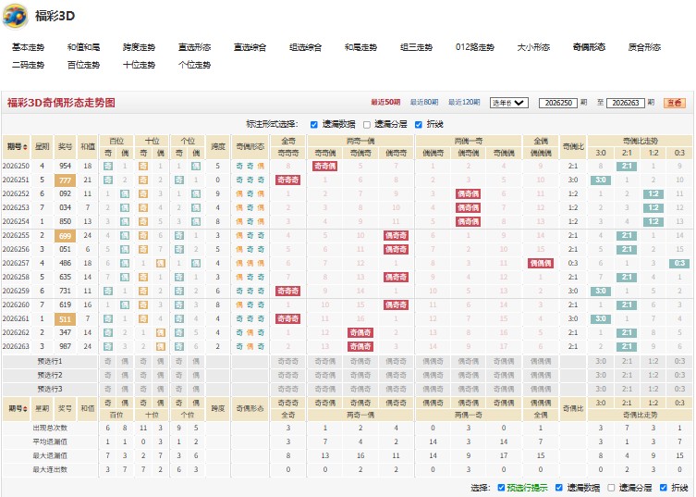
Task: Select 组选综合 navigation item
Action: click(305, 47)
